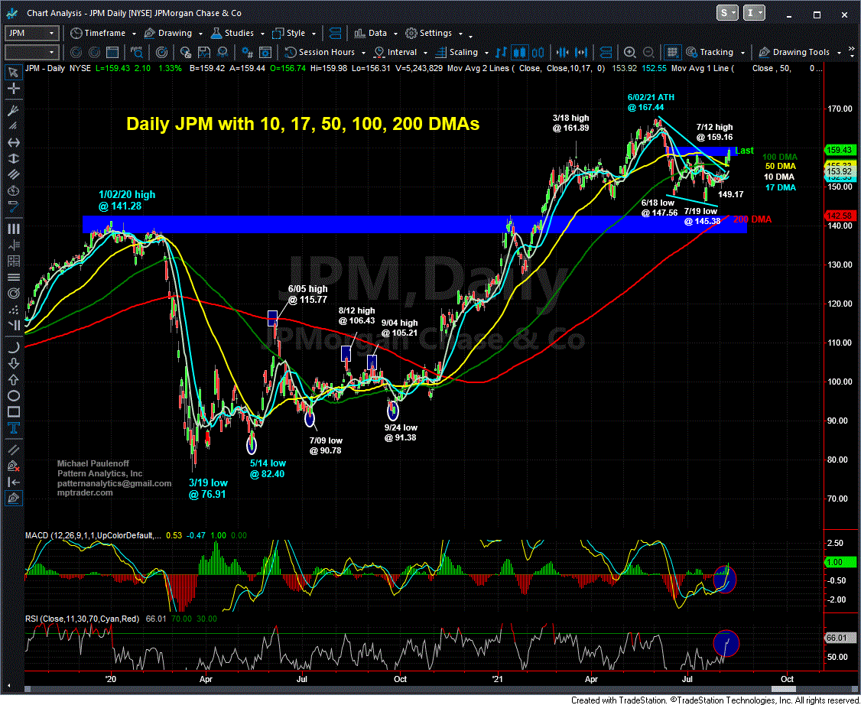Click the target with arrow icon on the second toolbar
This screenshot has height=705, width=861.
162,52
